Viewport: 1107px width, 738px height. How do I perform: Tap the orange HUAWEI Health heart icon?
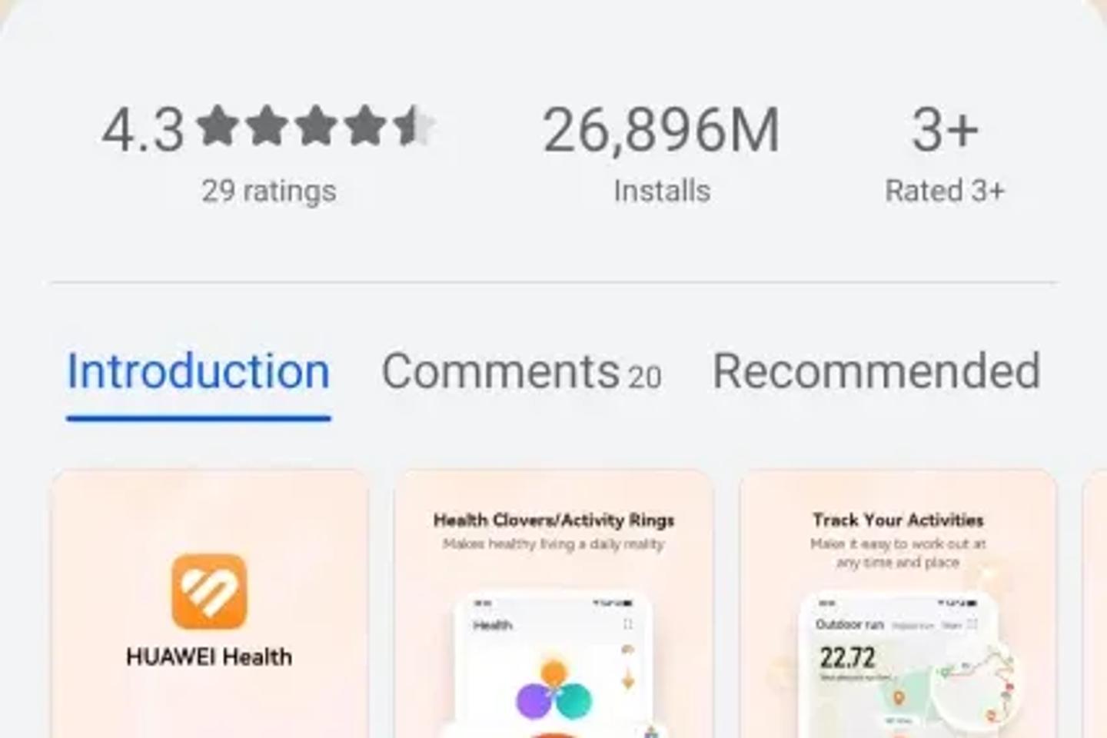209,591
